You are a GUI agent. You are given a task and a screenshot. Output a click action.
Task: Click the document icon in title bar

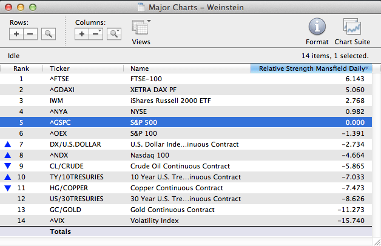142,7
